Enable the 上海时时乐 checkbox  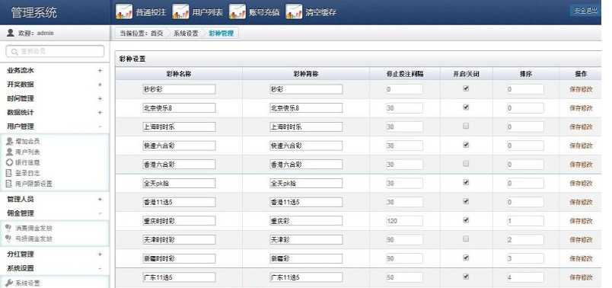[x=466, y=126]
